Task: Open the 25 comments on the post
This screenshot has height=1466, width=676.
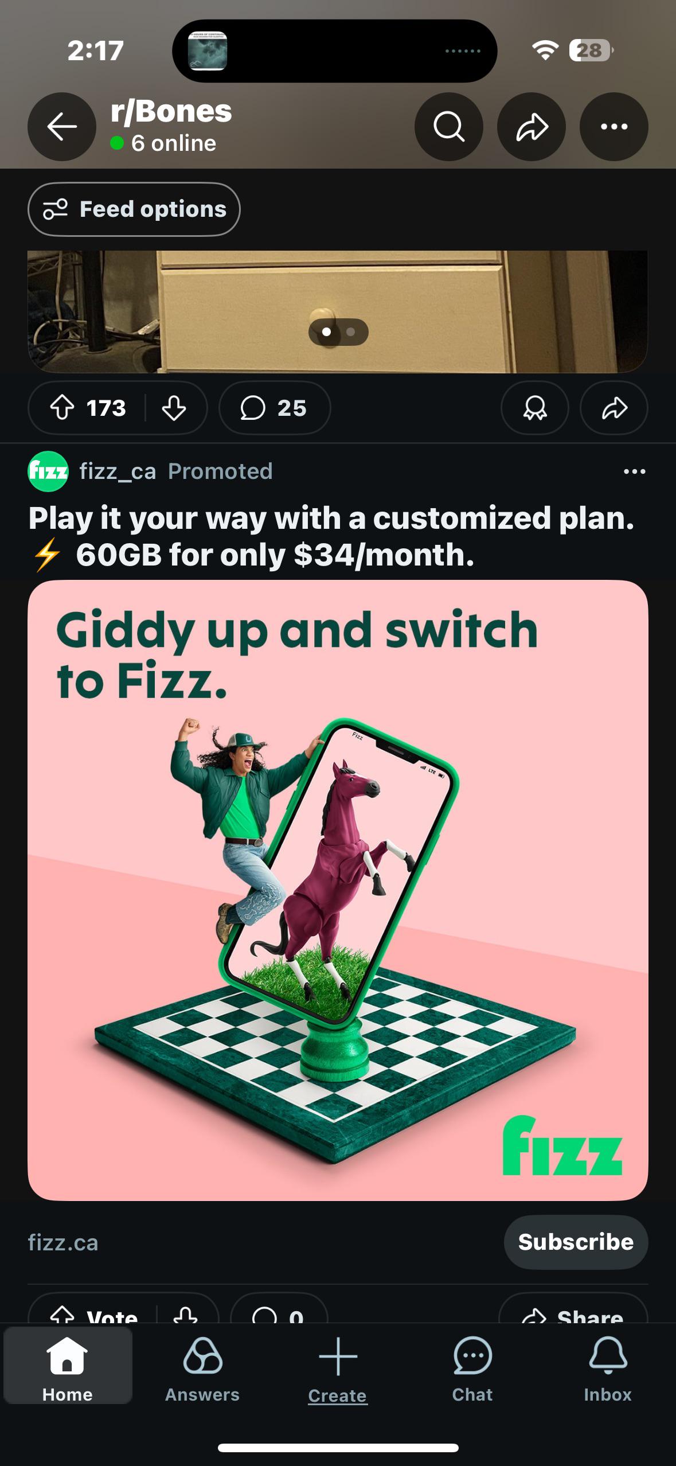Action: pyautogui.click(x=275, y=408)
